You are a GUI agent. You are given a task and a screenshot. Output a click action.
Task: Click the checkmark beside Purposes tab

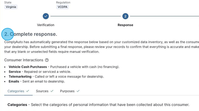tap(78, 91)
